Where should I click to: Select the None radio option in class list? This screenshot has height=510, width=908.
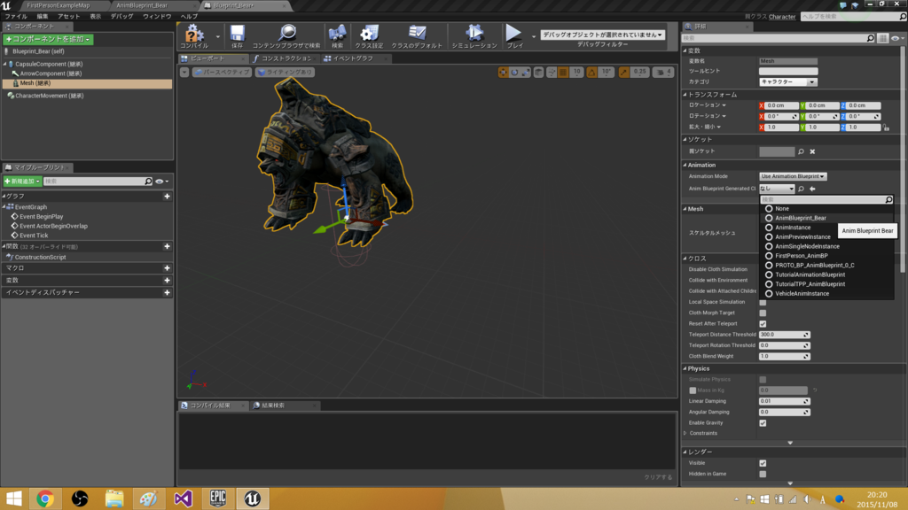coord(769,209)
